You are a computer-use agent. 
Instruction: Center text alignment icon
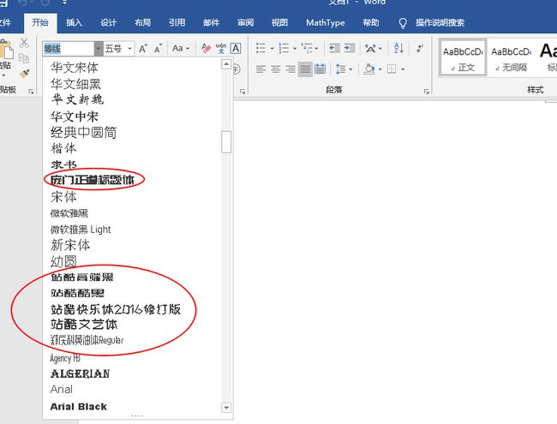pos(276,69)
